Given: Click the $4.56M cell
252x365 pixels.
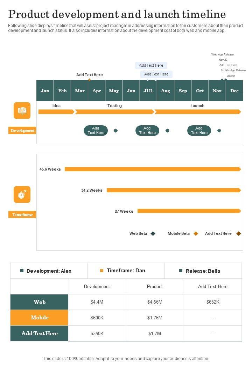Looking at the screenshot, I should click(155, 302).
